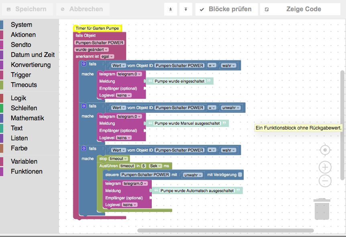Click the 'Pumpe wurde Automatsch ausgeschaltet' text field

point(197,191)
